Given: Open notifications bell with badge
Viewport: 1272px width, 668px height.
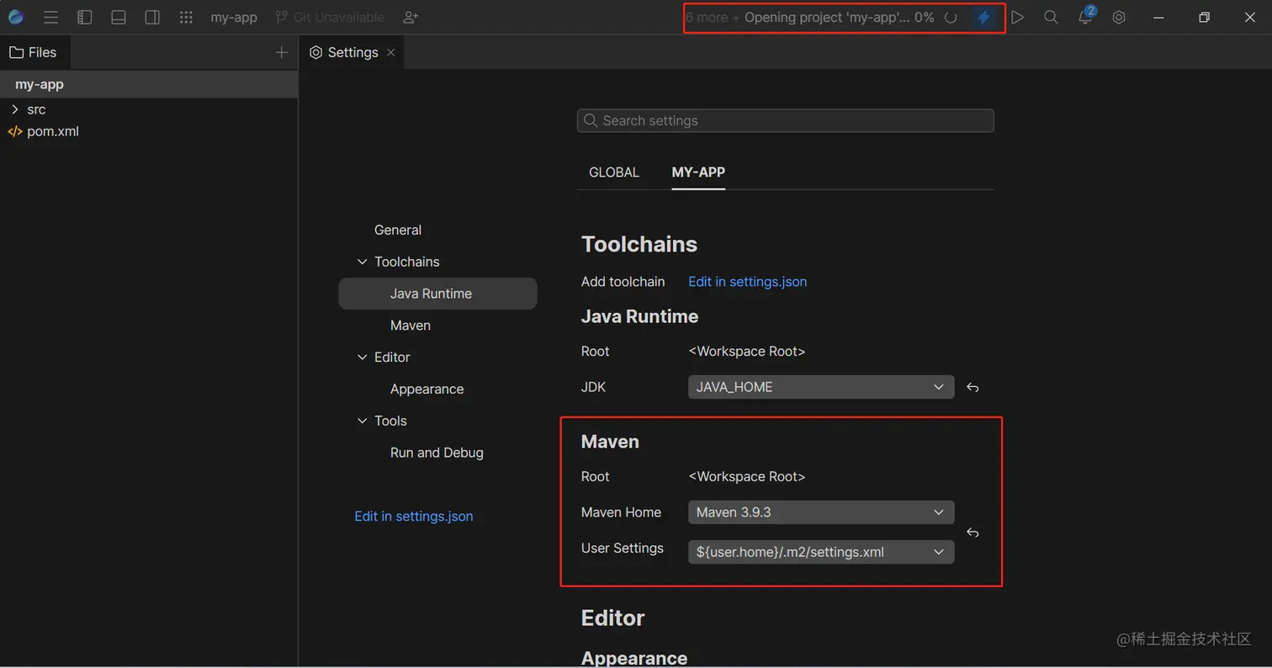Looking at the screenshot, I should pyautogui.click(x=1085, y=16).
